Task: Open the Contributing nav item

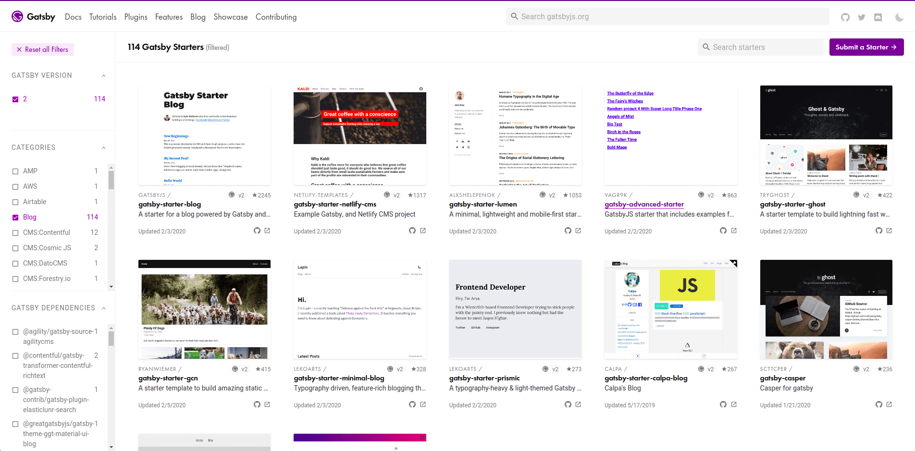Action: (x=276, y=17)
